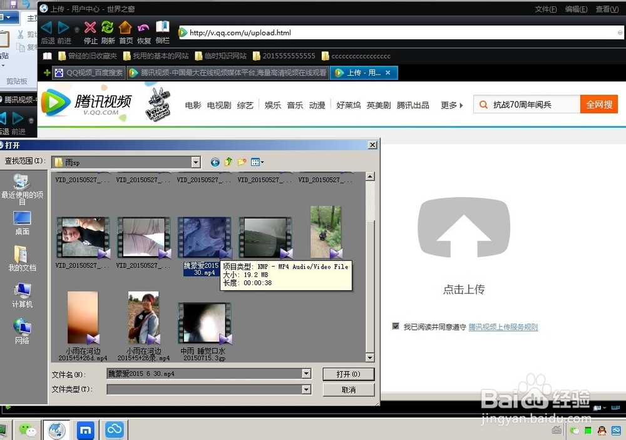Image resolution: width=626 pixels, height=440 pixels.
Task: Click the 全网搜 search button
Action: (599, 104)
